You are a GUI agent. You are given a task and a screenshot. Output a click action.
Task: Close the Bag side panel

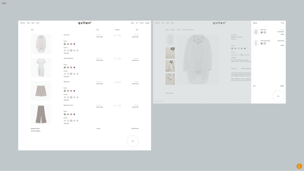[282, 23]
